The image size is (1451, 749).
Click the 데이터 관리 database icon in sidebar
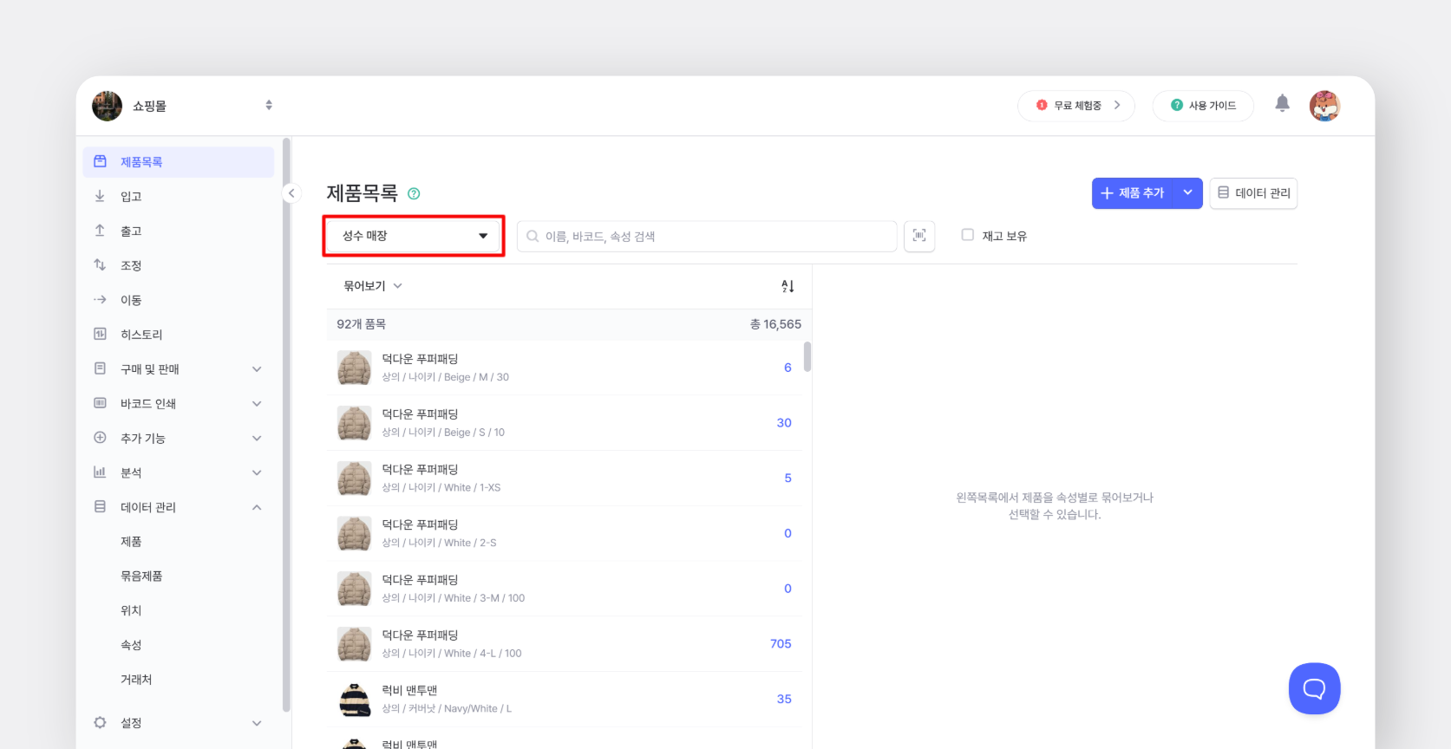(x=100, y=506)
